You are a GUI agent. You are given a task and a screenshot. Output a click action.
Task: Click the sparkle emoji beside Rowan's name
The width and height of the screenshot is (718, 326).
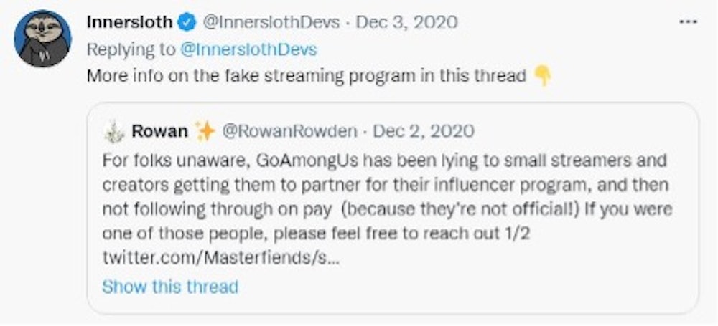coord(205,132)
